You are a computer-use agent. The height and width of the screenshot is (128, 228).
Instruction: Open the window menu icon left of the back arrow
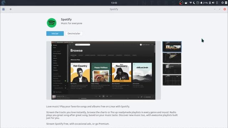tap(4, 9)
